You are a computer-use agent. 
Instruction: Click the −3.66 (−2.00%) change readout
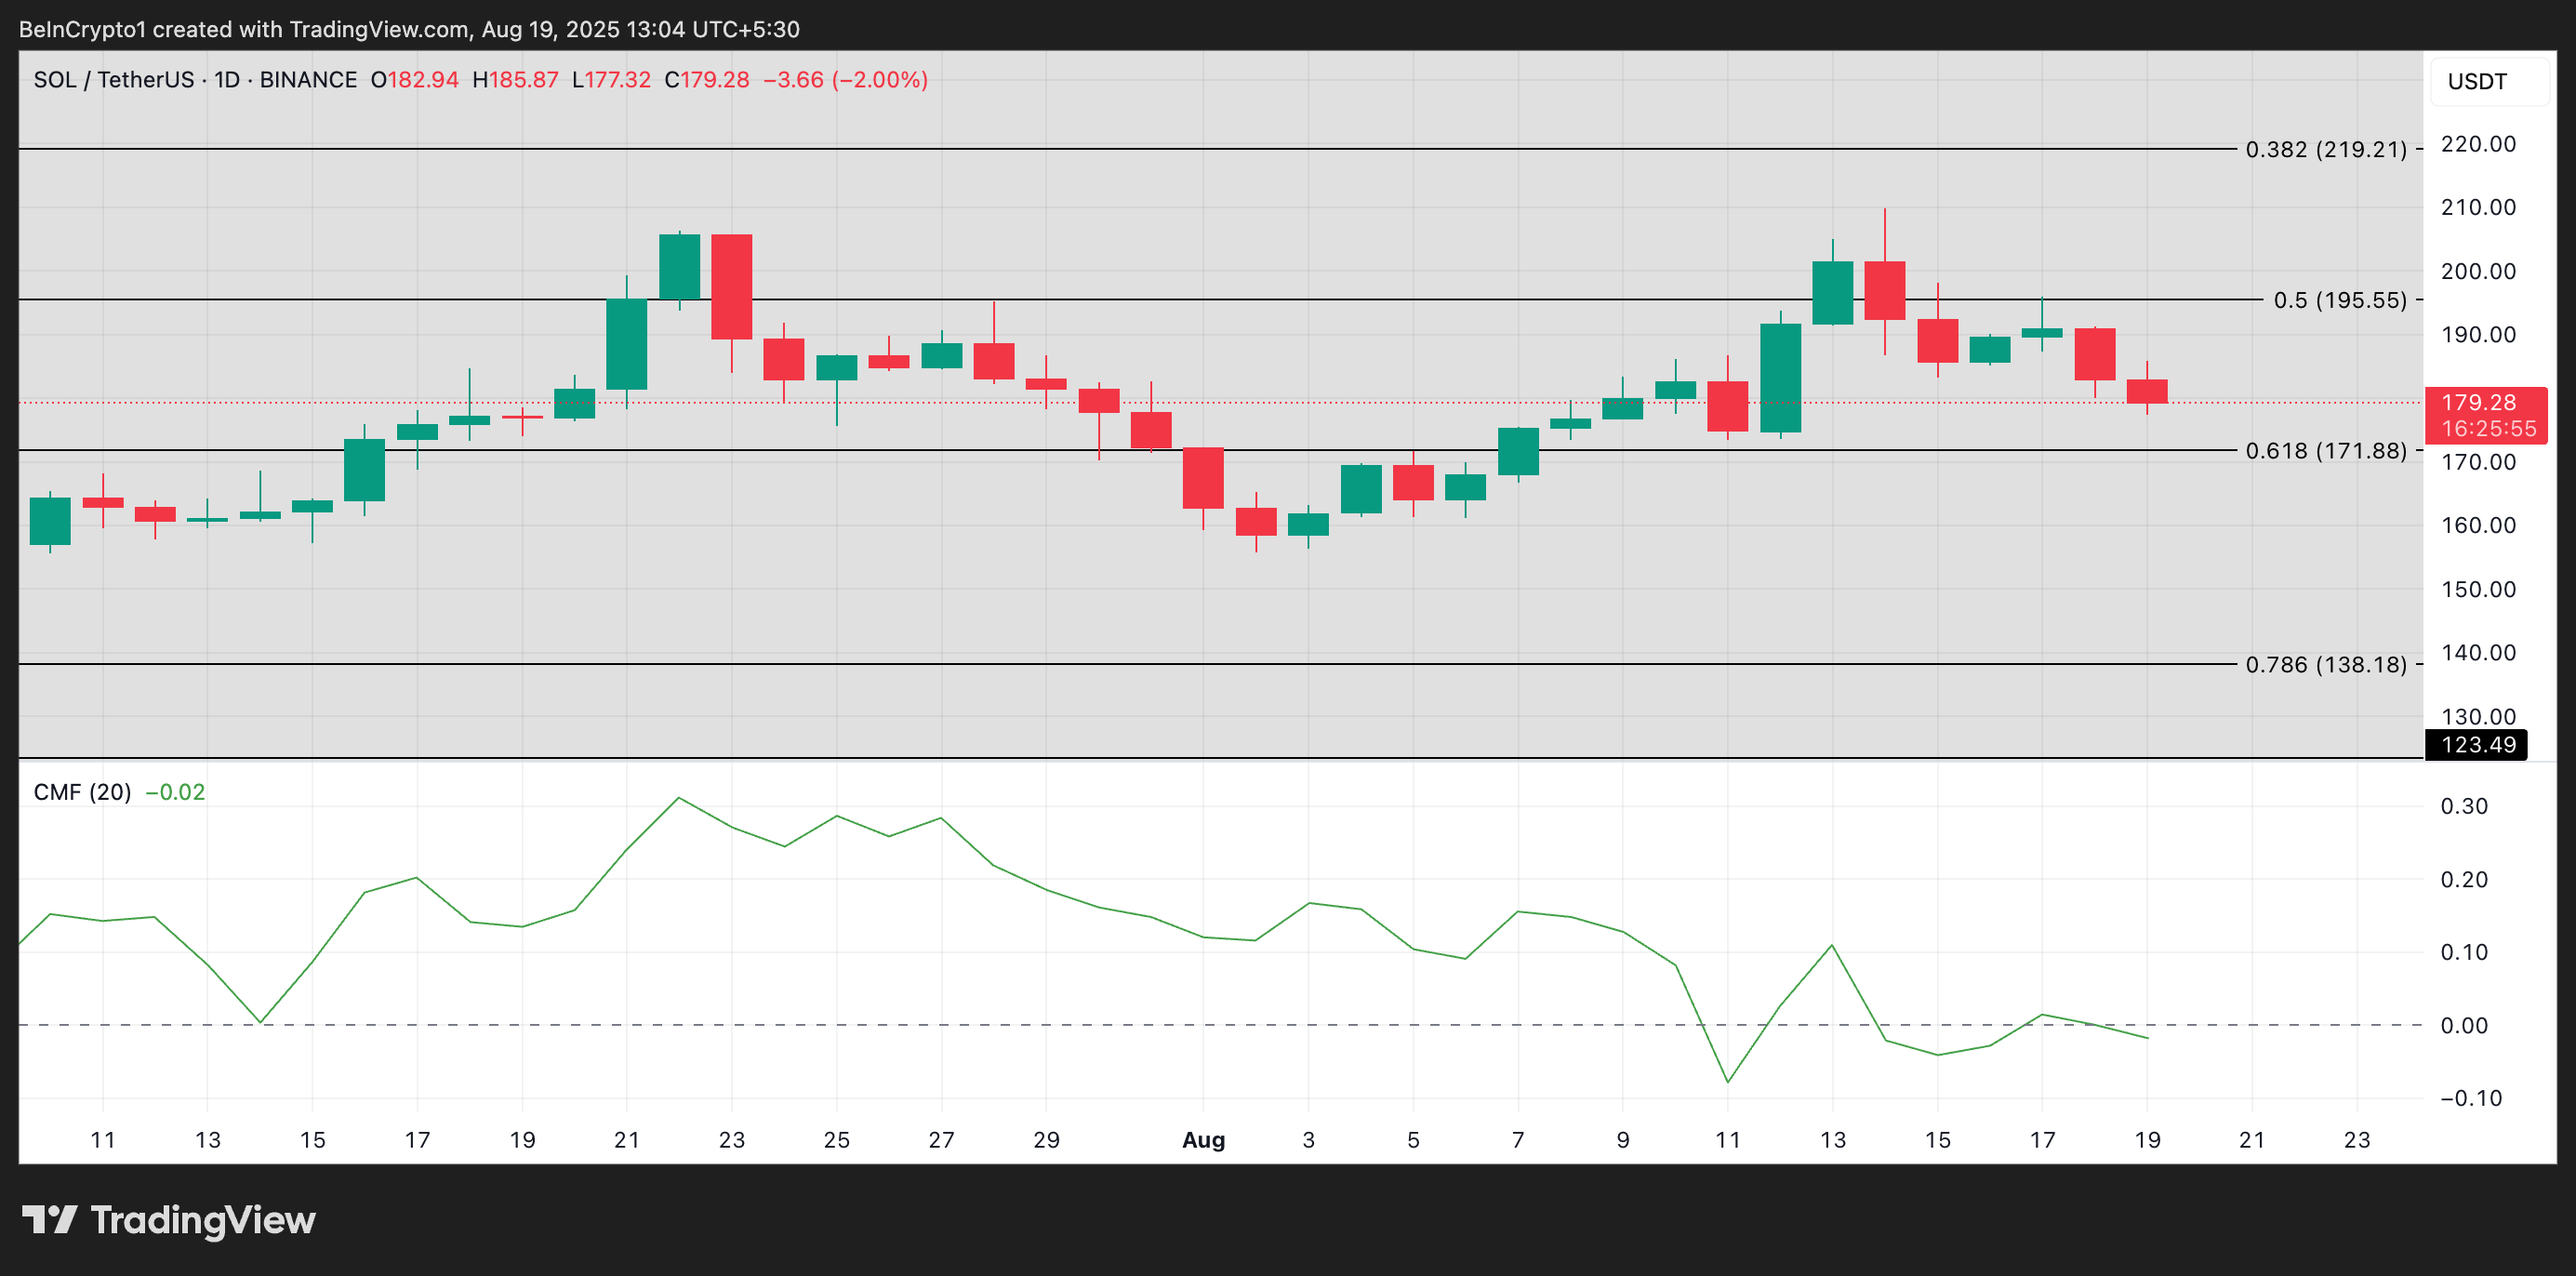pos(845,80)
